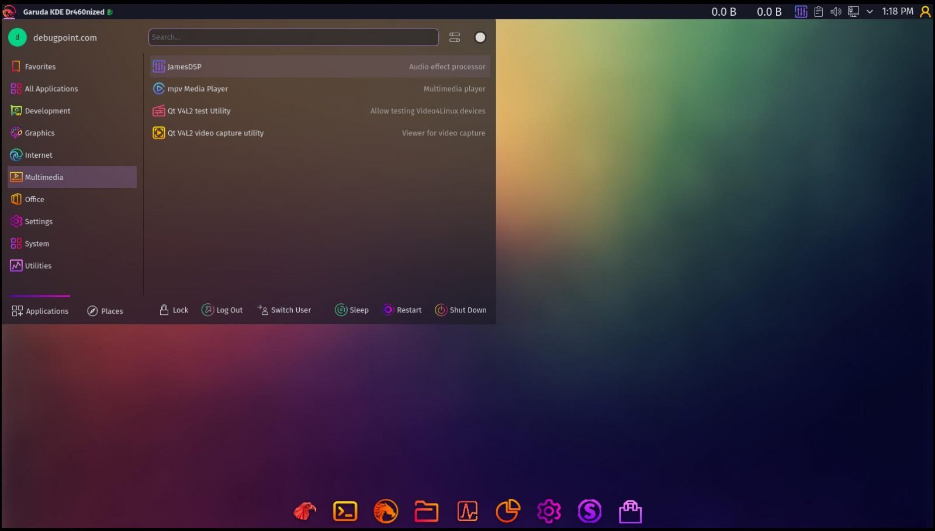Open mpv Media Player
Viewport: 935px width, 531px height.
(x=197, y=88)
